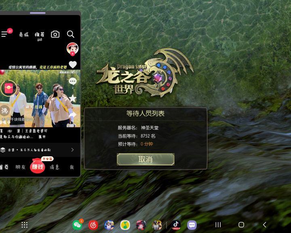The image size is (291, 233).
Task: Open the app drawer grid icon
Action: [x=25, y=225]
